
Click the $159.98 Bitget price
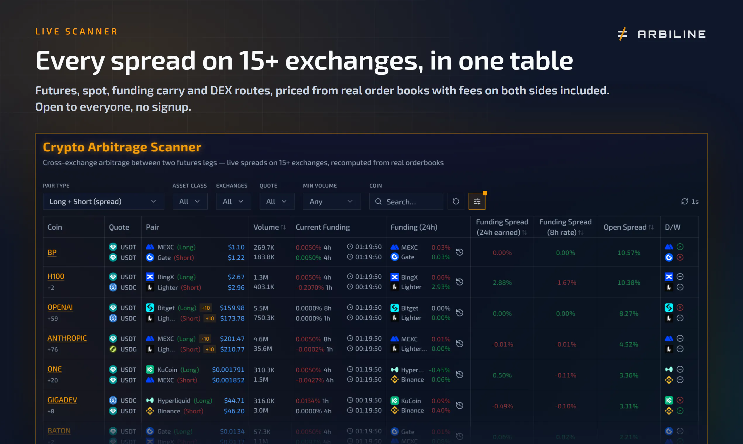coord(232,308)
